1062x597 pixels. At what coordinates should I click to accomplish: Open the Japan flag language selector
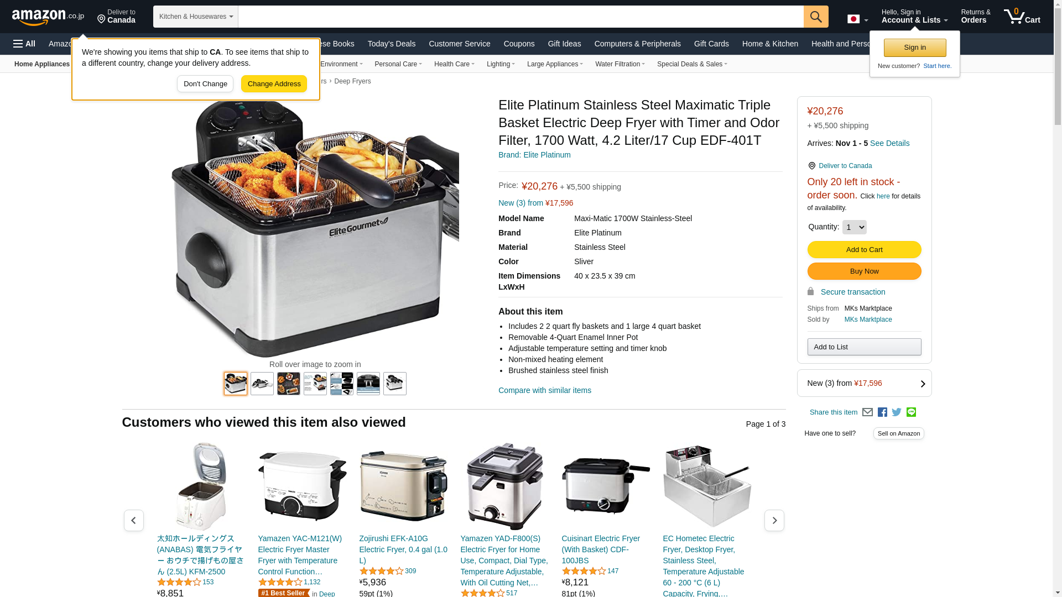(857, 19)
